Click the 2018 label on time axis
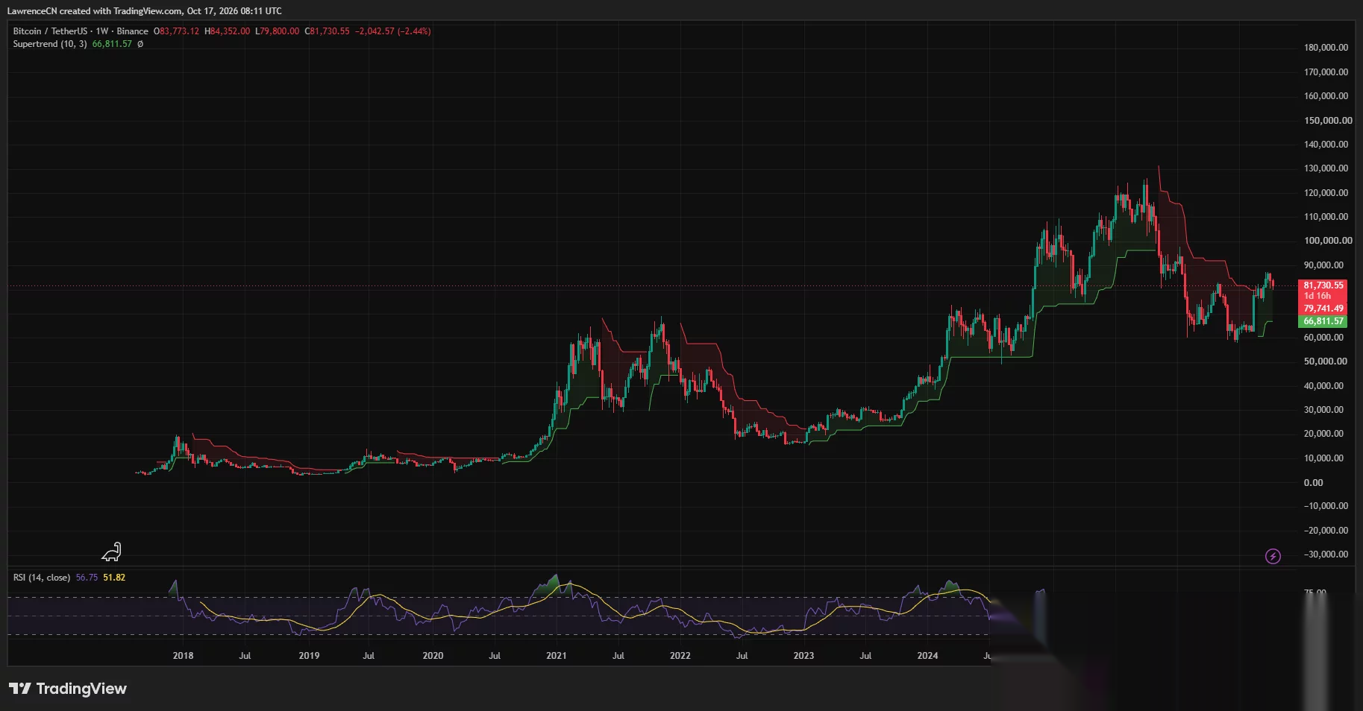The width and height of the screenshot is (1363, 711). tap(183, 656)
